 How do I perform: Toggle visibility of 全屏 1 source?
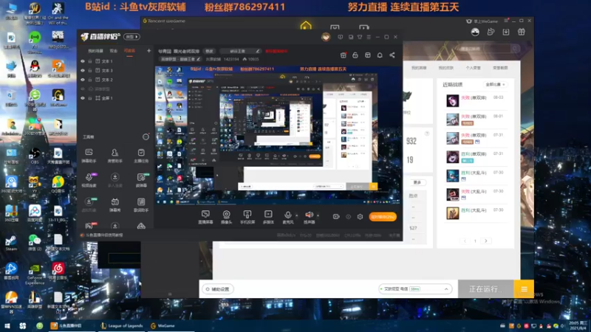click(x=83, y=98)
